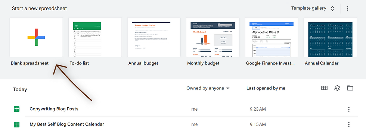
Task: Open the Annual budget template thumbnail
Action: (x=154, y=37)
